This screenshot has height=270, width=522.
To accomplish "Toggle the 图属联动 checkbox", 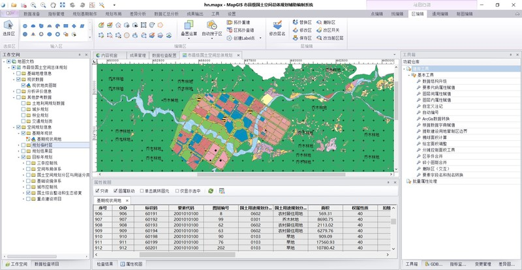I will point(115,191).
